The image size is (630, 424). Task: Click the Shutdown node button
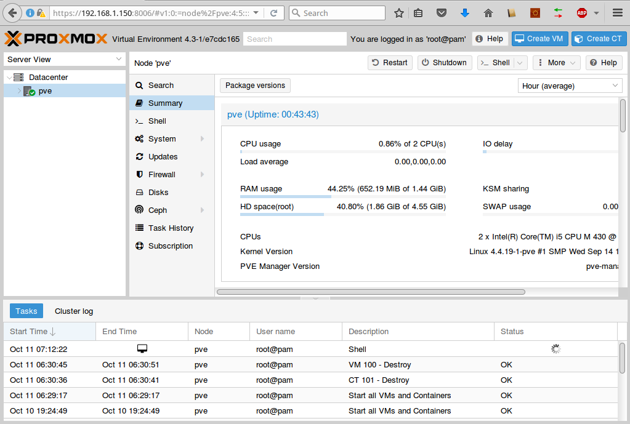(445, 63)
